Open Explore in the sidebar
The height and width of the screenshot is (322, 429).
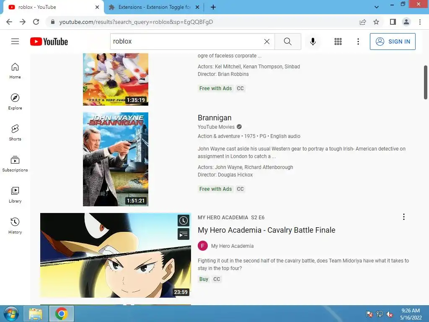15,102
